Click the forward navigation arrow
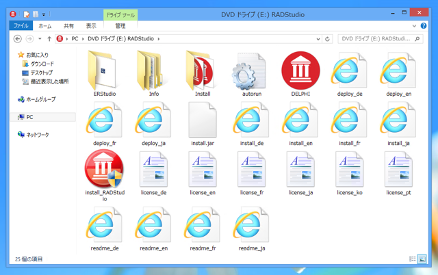 pos(29,39)
